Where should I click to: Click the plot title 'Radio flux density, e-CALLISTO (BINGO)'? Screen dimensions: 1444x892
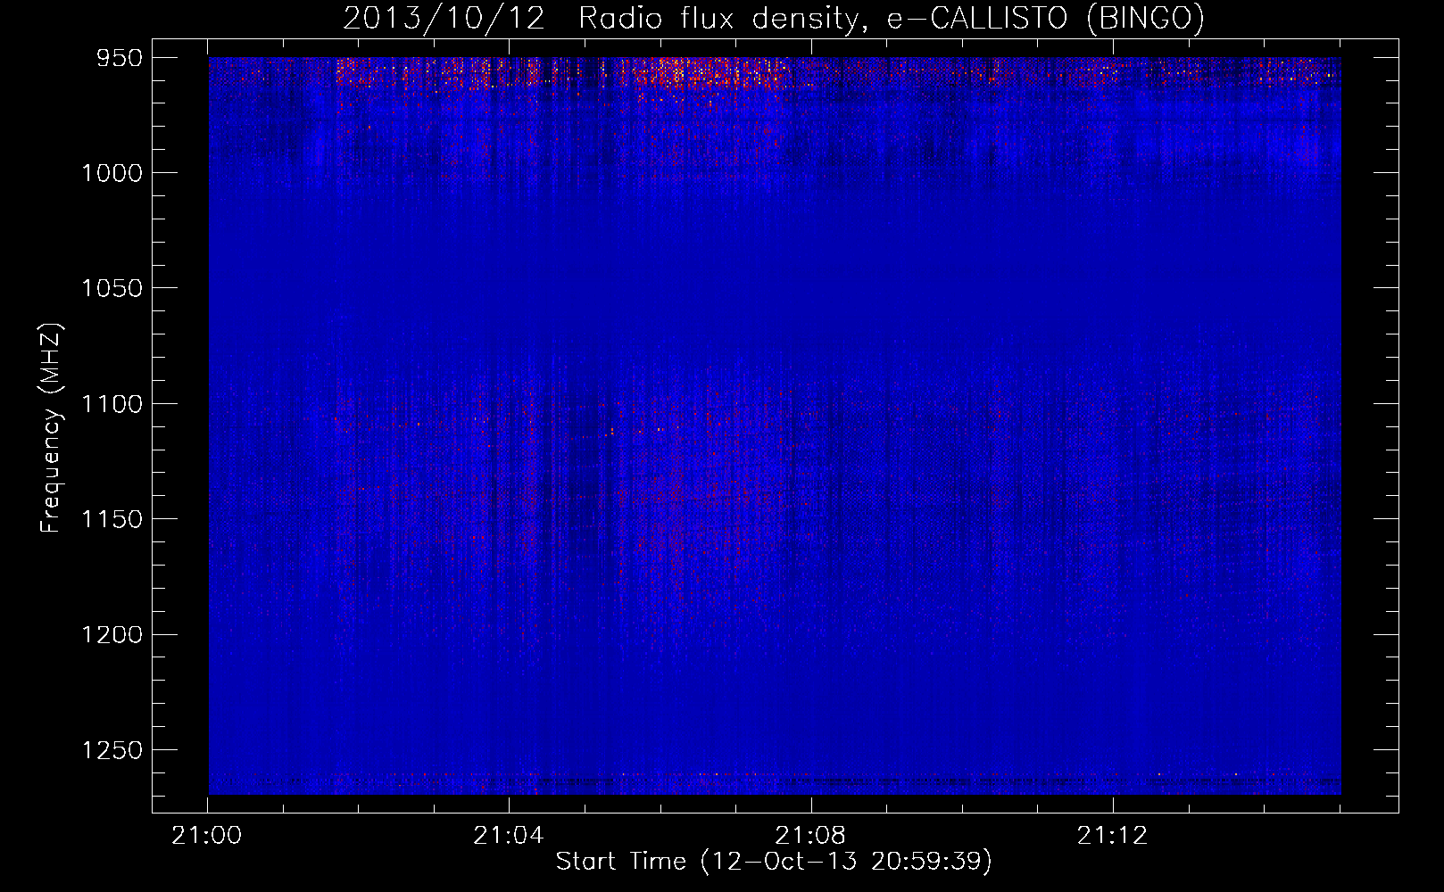click(x=892, y=19)
